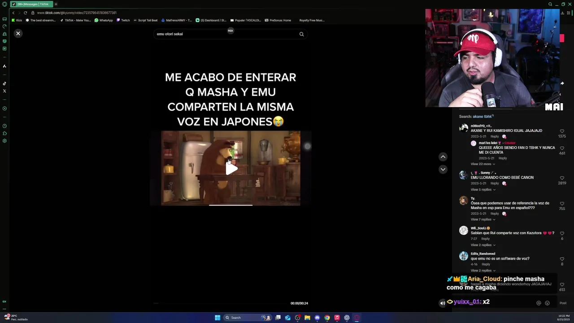Go to the previous video arrow

pos(443,157)
